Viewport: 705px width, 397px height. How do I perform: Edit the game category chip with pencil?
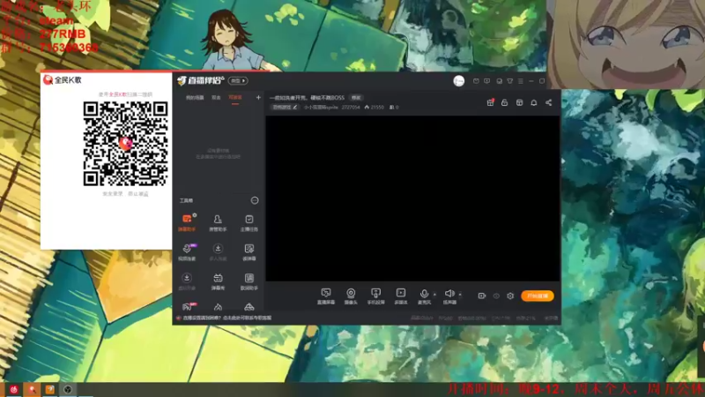pos(285,107)
